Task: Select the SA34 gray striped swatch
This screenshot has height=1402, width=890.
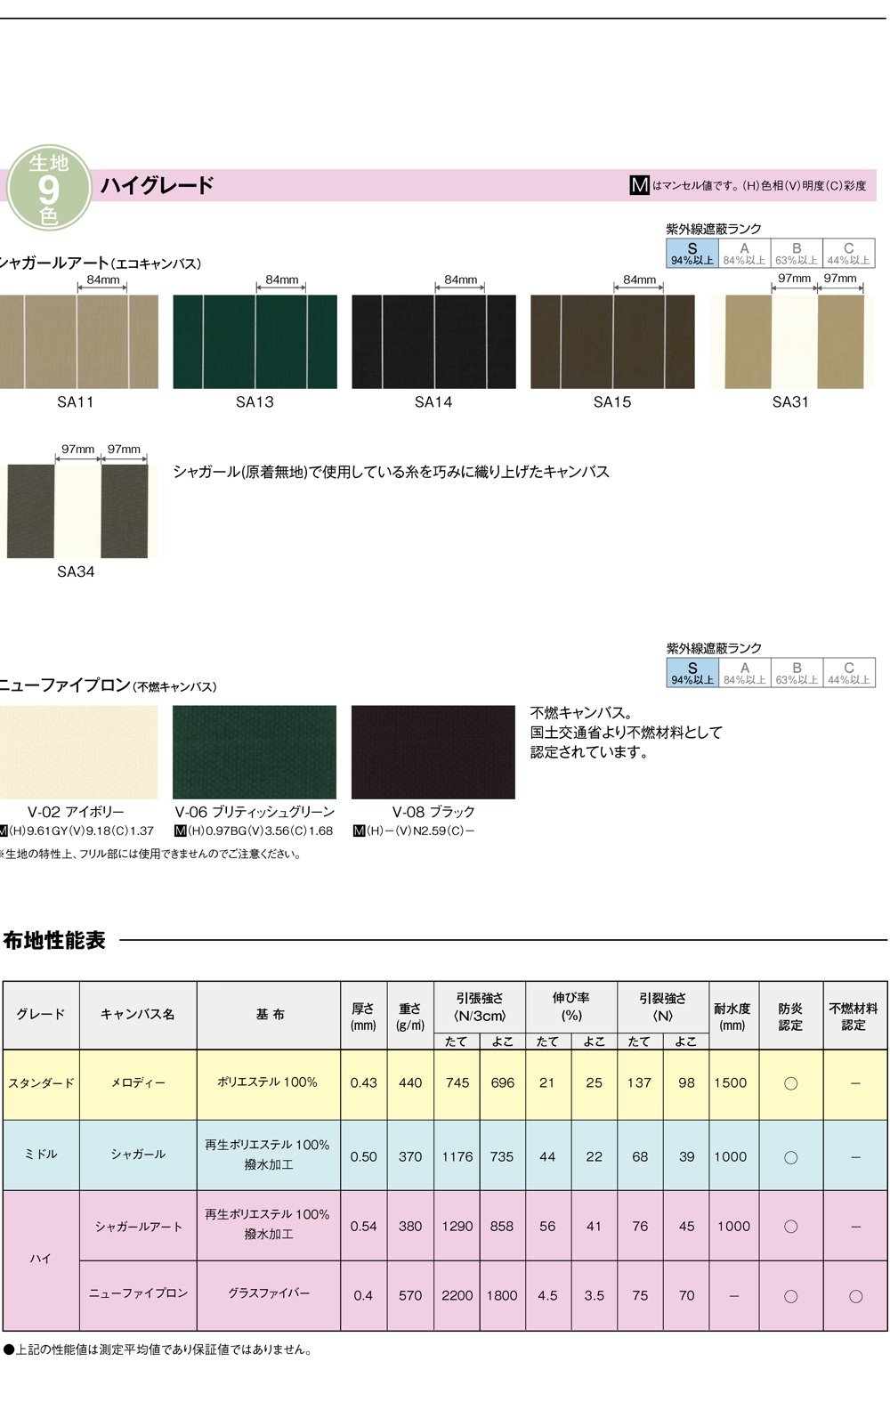Action: [78, 511]
